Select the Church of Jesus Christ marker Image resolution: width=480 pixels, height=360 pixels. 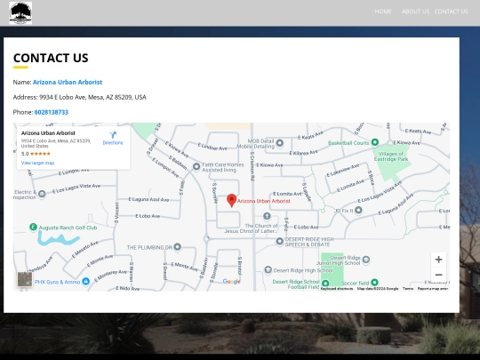tap(267, 216)
